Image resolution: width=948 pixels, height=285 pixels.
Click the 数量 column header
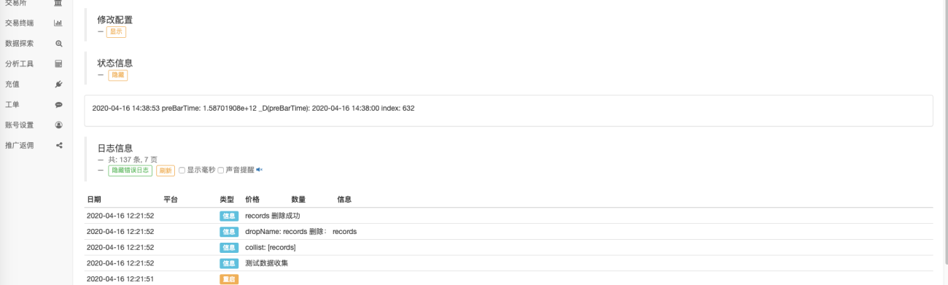coord(298,199)
